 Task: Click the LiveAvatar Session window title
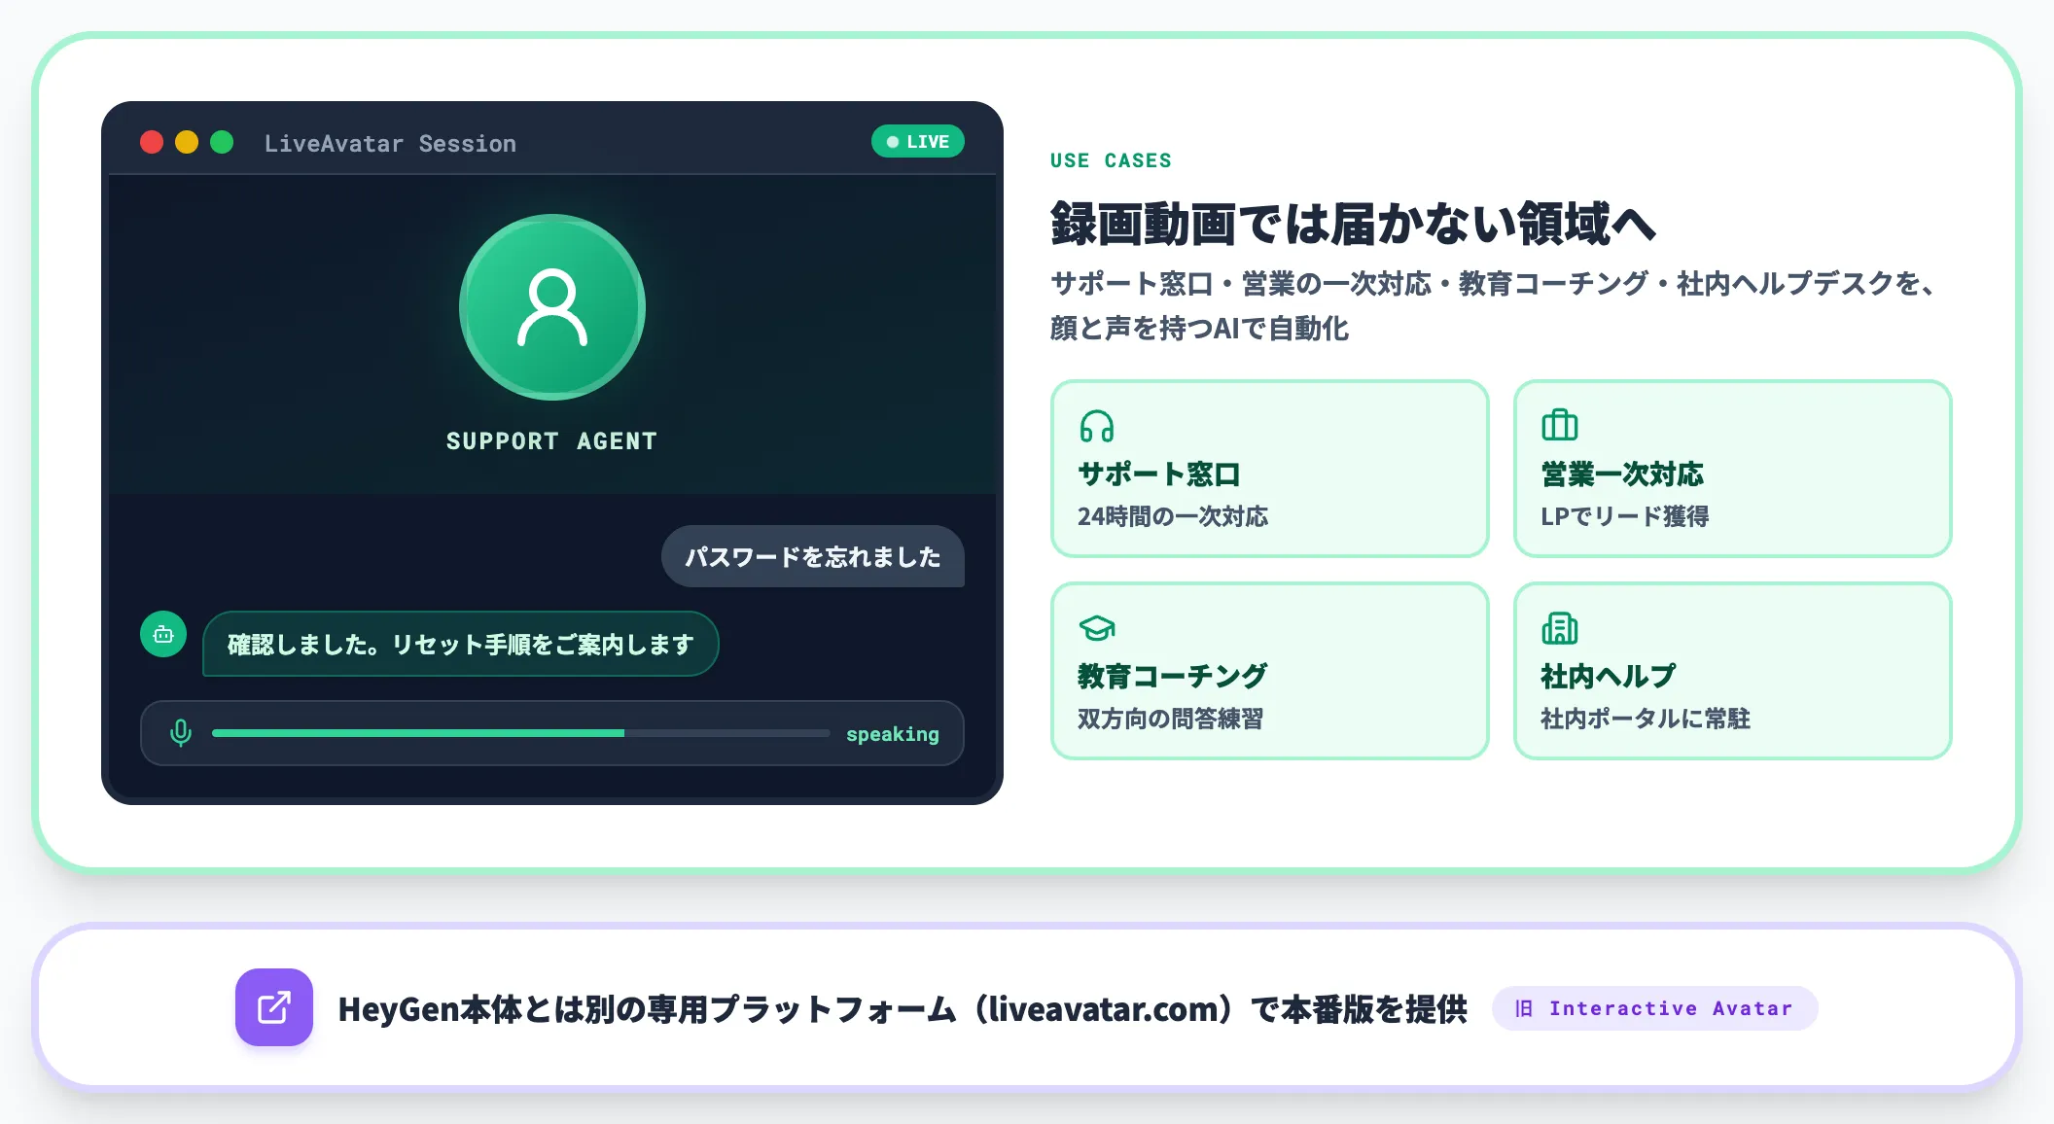390,143
